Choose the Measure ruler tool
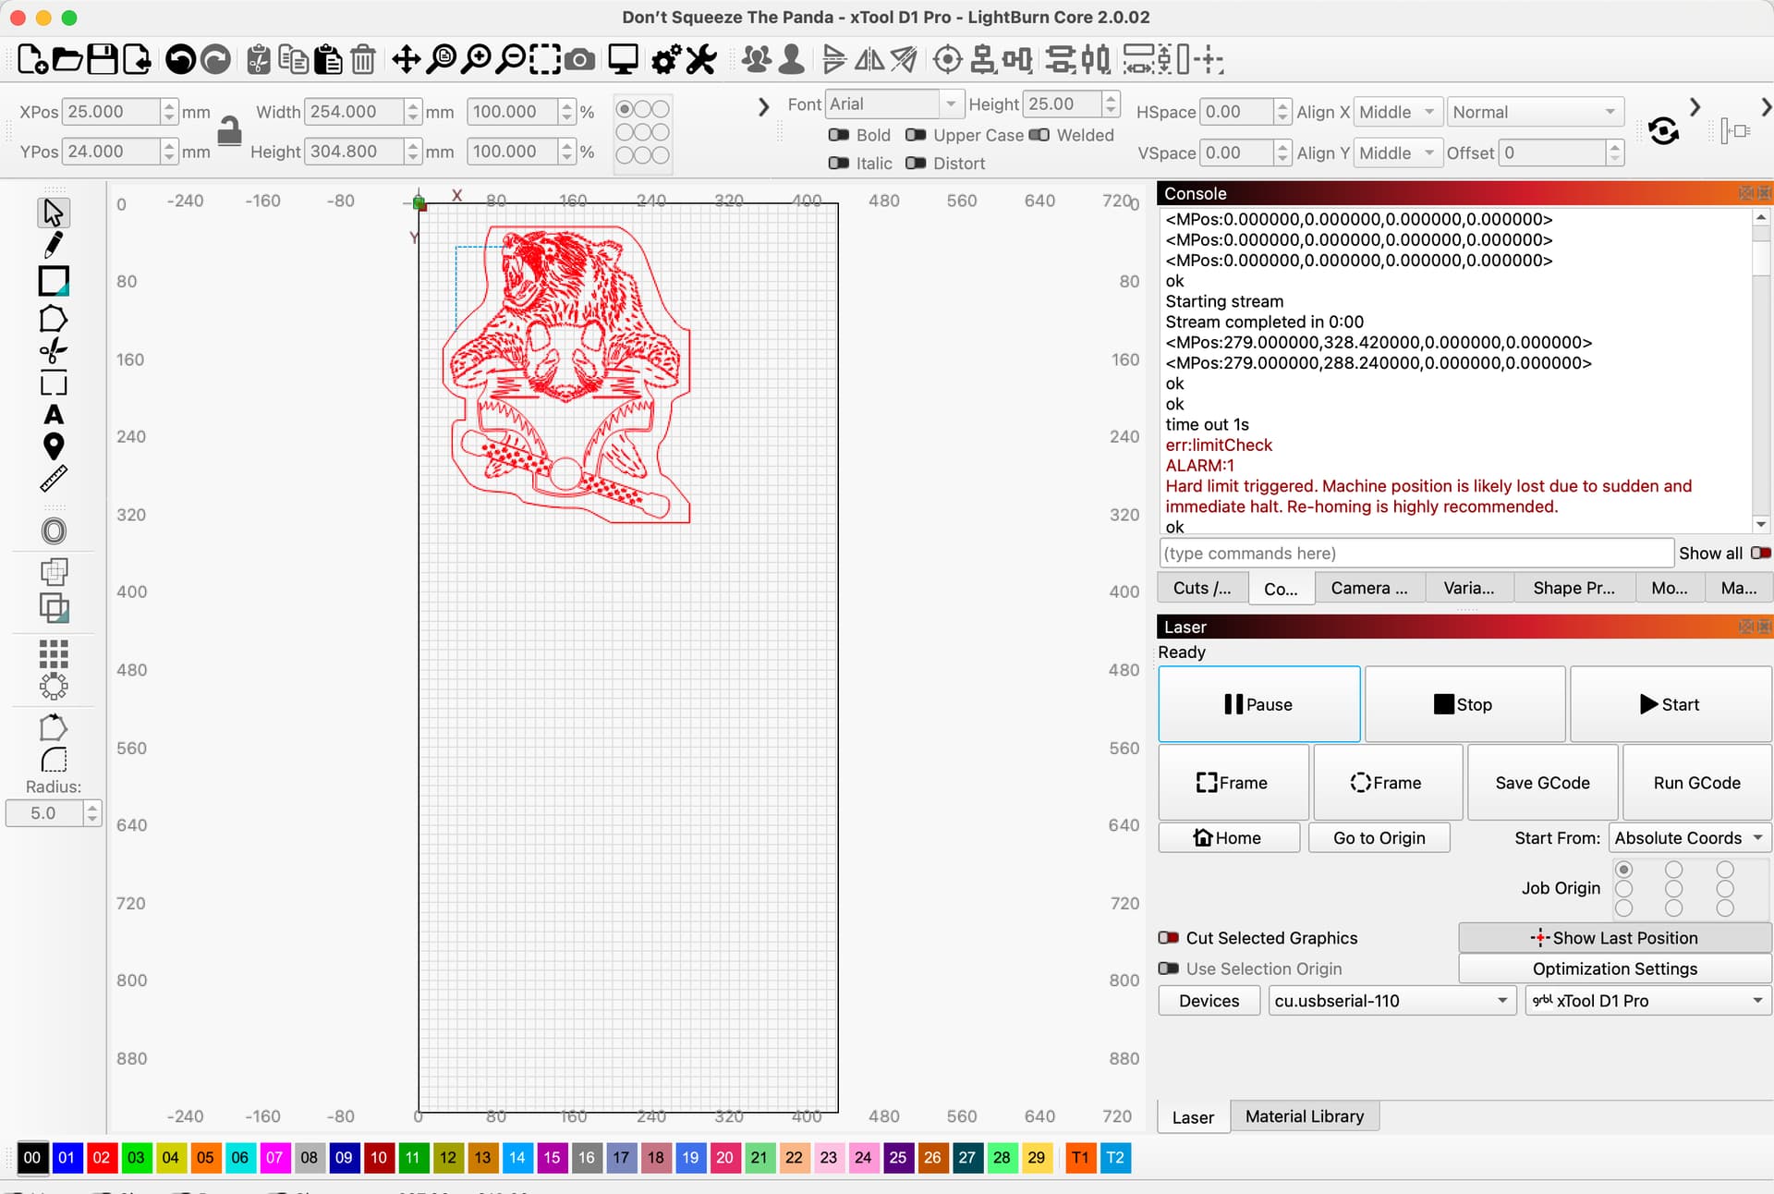The height and width of the screenshot is (1194, 1774). 54,479
